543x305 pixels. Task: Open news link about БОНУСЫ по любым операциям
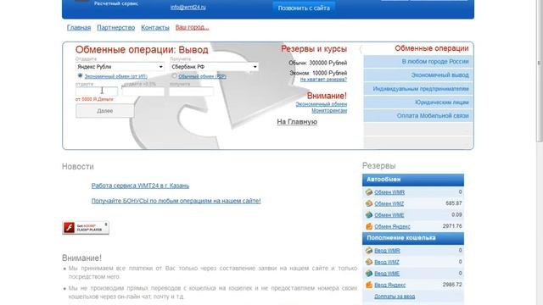(176, 201)
